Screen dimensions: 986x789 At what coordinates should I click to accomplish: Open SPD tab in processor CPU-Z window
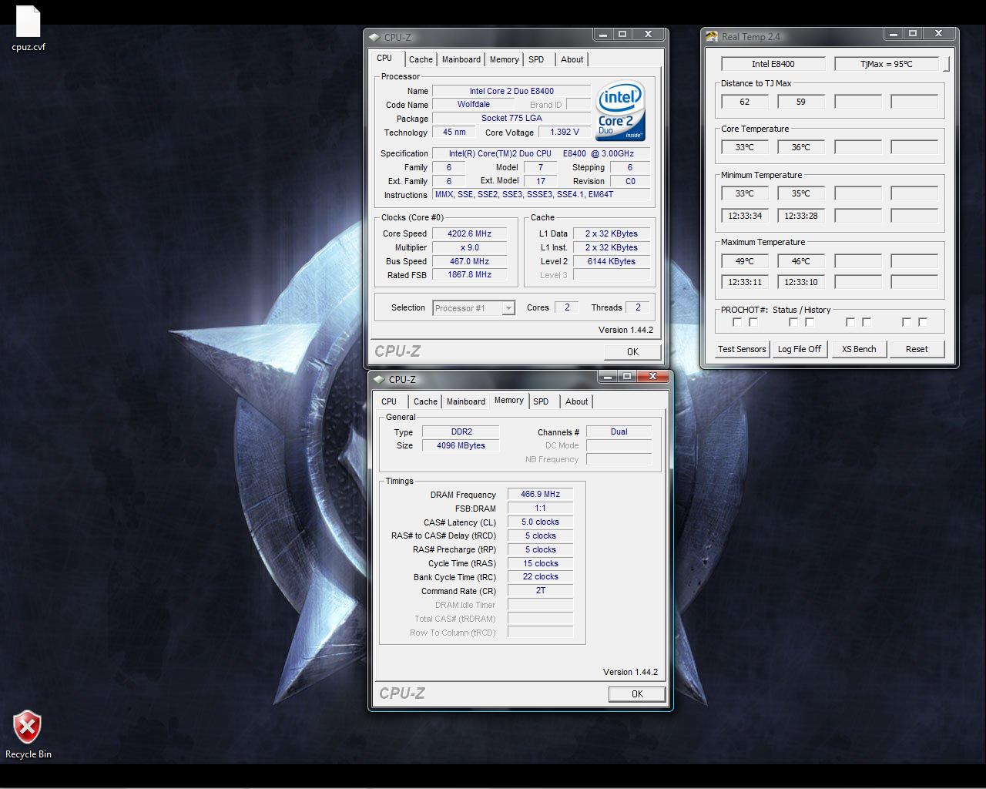pyautogui.click(x=536, y=59)
